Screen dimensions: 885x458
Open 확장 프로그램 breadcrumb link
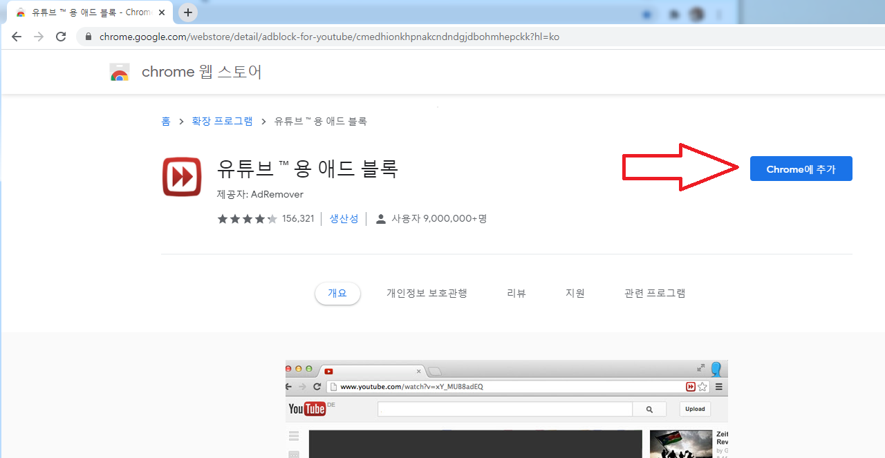tap(223, 121)
